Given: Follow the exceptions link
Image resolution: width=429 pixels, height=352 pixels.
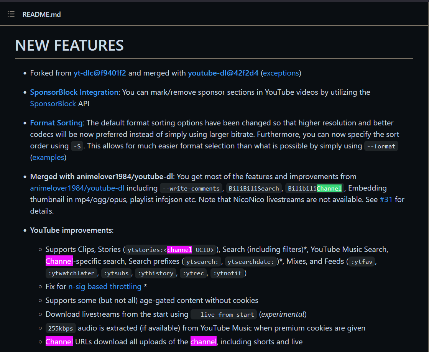Looking at the screenshot, I should pos(281,73).
